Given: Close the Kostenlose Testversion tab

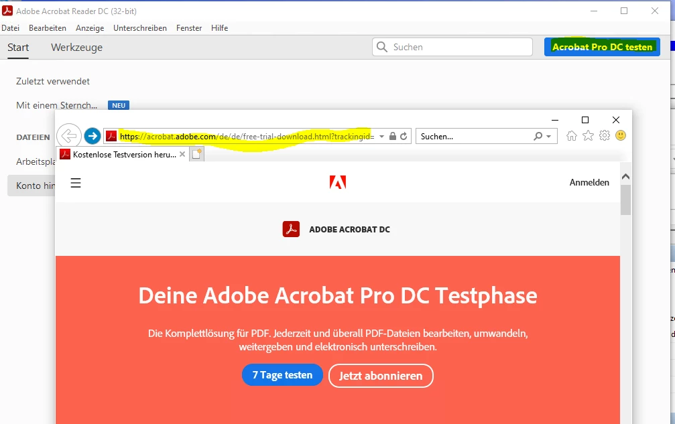Looking at the screenshot, I should [182, 154].
